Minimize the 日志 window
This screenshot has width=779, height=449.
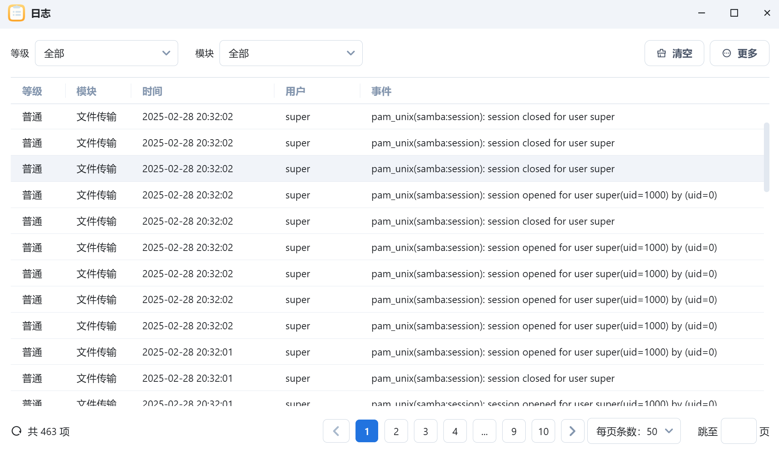click(x=701, y=13)
